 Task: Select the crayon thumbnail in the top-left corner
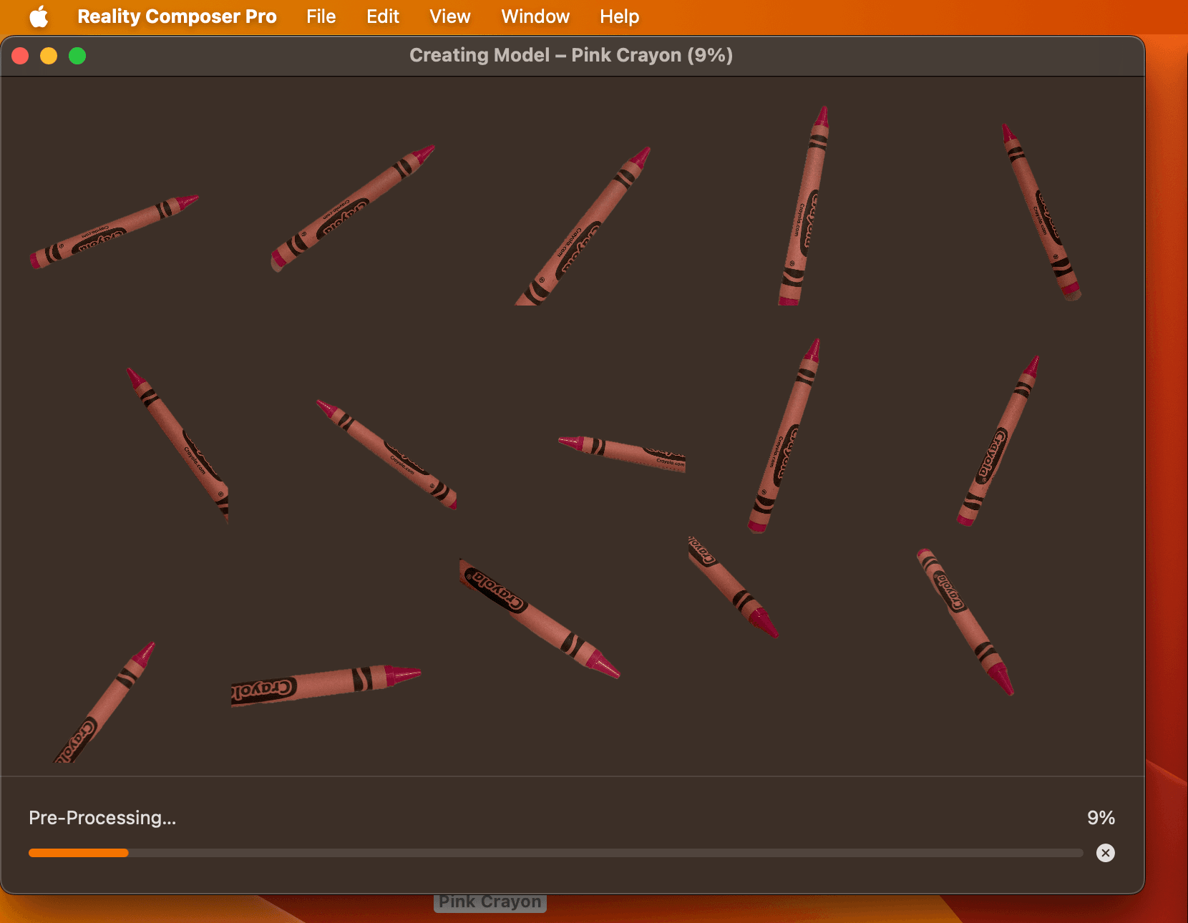[114, 232]
